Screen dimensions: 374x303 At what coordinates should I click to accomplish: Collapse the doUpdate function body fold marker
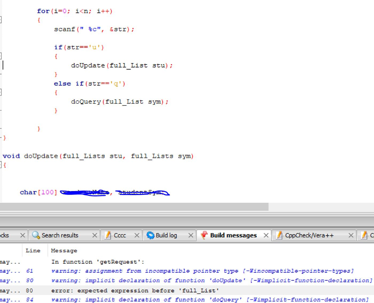click(1, 165)
